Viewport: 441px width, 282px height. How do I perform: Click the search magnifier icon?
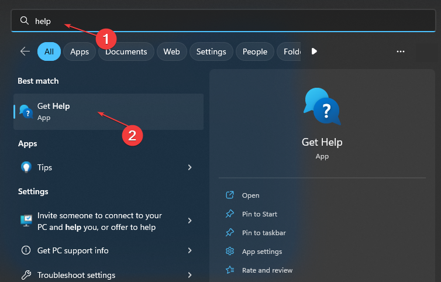[25, 20]
